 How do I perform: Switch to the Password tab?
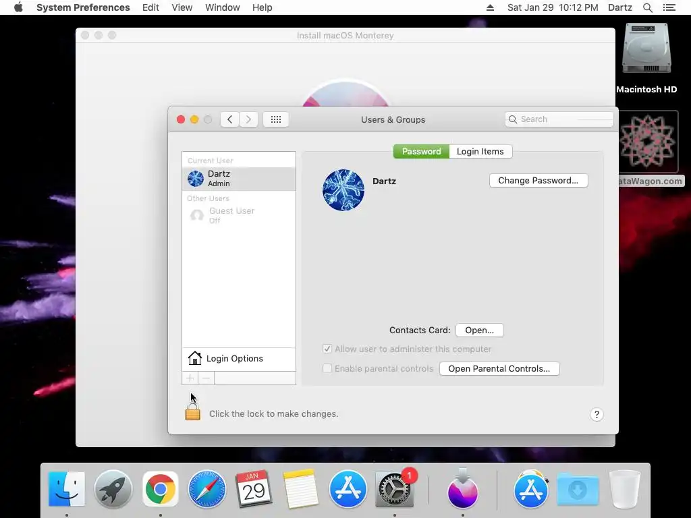[421, 151]
